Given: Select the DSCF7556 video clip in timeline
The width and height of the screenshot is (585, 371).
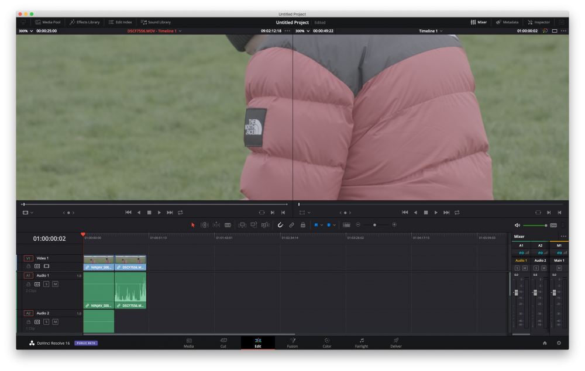Looking at the screenshot, I should (x=130, y=262).
